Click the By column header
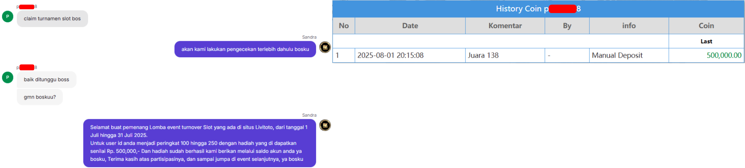Viewport: 745px width, 168px height. (x=567, y=26)
